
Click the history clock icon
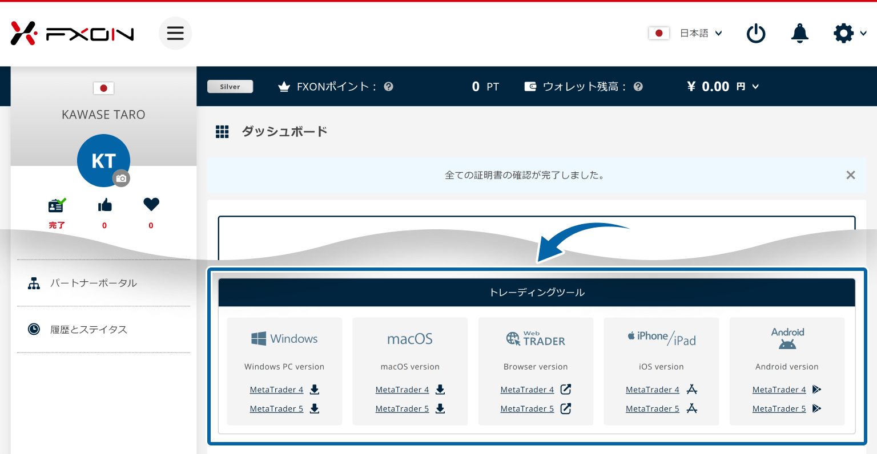pyautogui.click(x=34, y=329)
